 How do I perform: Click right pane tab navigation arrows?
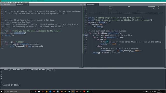pyautogui.click(x=85, y=4)
